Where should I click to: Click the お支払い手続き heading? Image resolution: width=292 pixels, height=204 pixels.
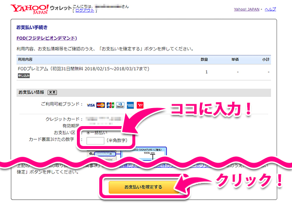pos(32,27)
